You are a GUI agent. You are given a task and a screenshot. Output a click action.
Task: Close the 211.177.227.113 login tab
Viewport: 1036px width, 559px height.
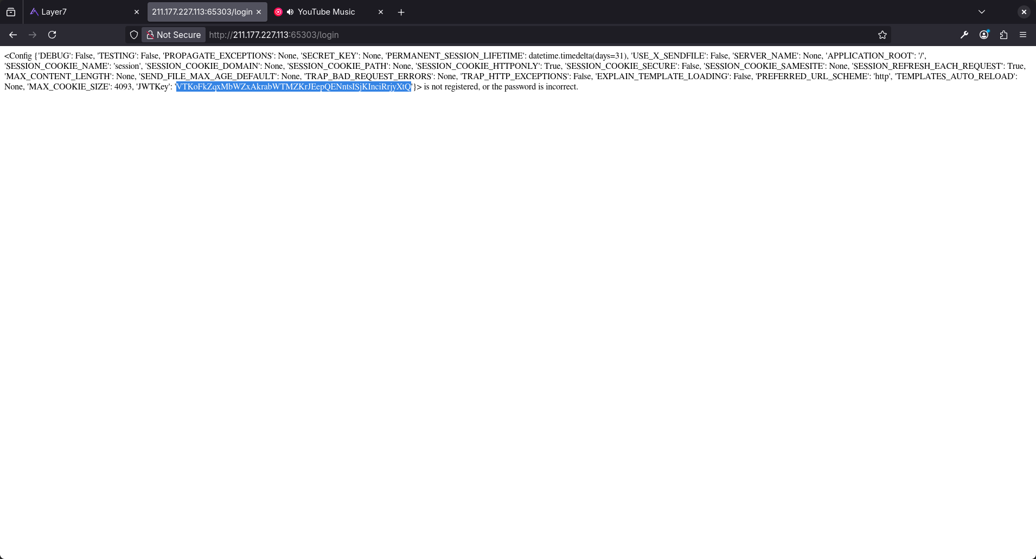click(259, 12)
